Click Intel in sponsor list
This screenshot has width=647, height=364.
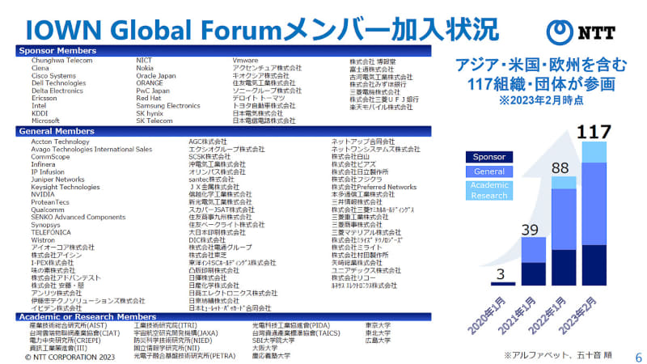point(39,106)
